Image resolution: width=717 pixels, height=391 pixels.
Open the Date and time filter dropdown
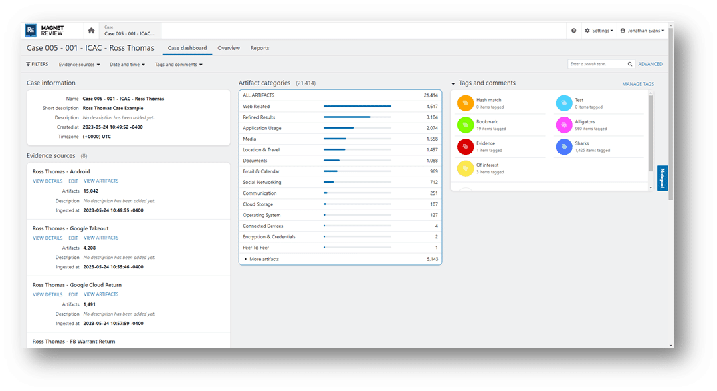coord(127,64)
